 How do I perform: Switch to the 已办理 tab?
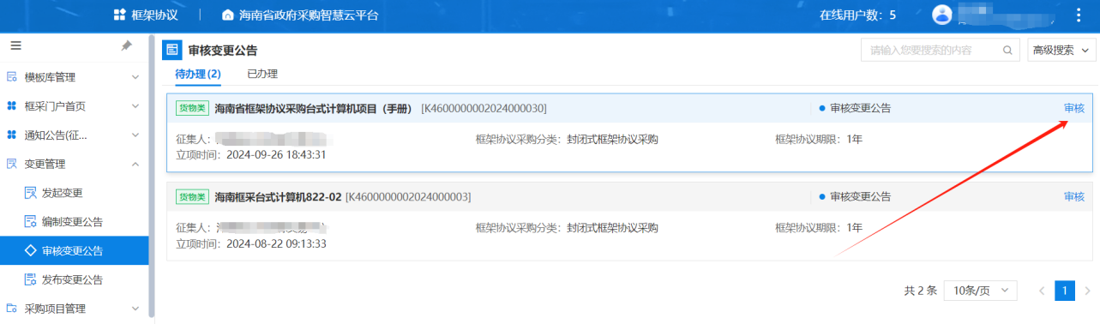[x=262, y=74]
